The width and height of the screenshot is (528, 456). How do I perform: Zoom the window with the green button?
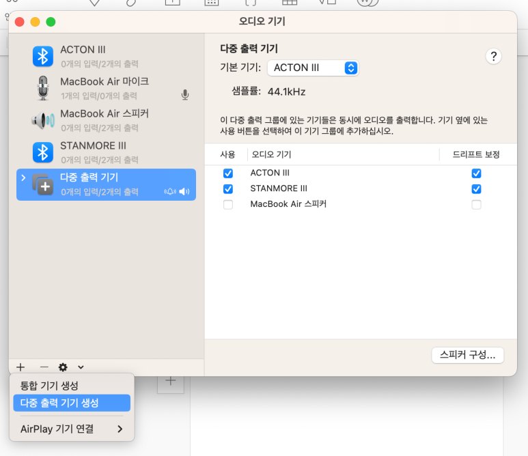(x=51, y=22)
